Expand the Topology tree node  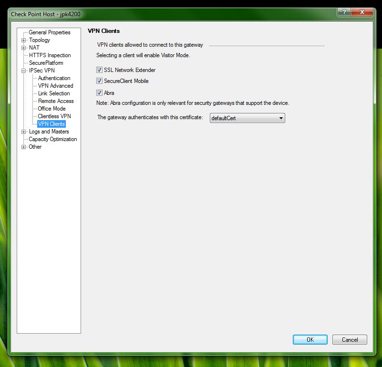[24, 40]
